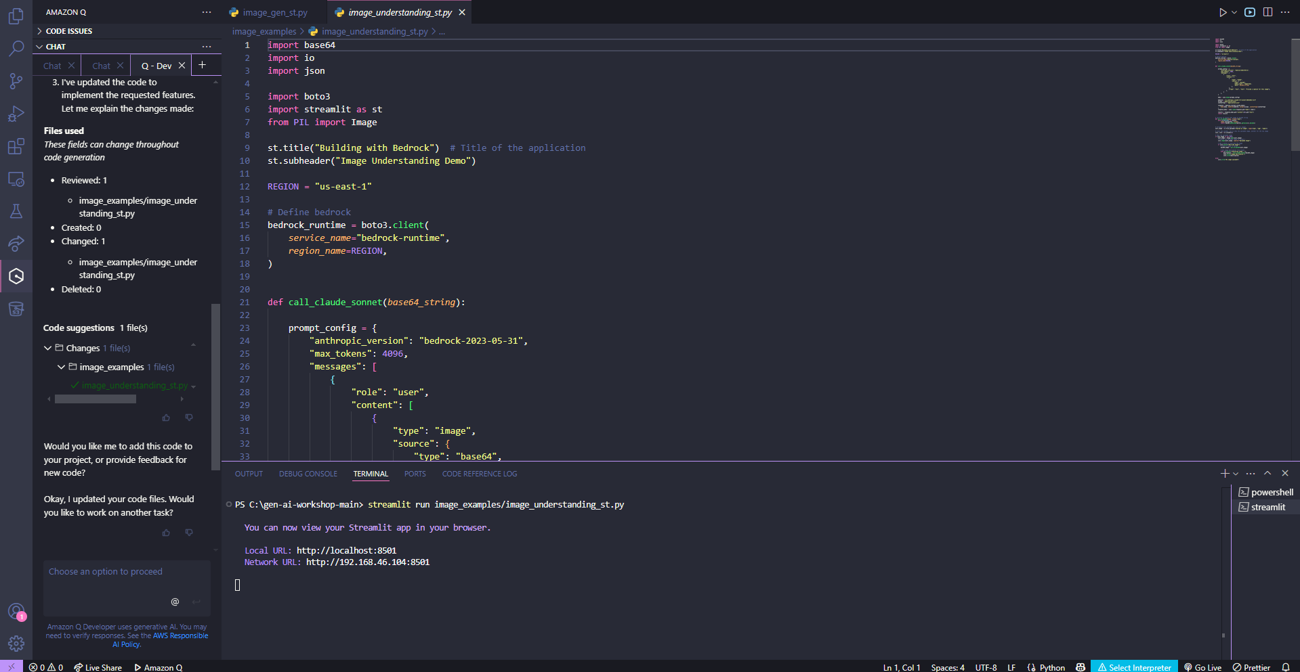Thumbs up the code suggestions response

(166, 418)
